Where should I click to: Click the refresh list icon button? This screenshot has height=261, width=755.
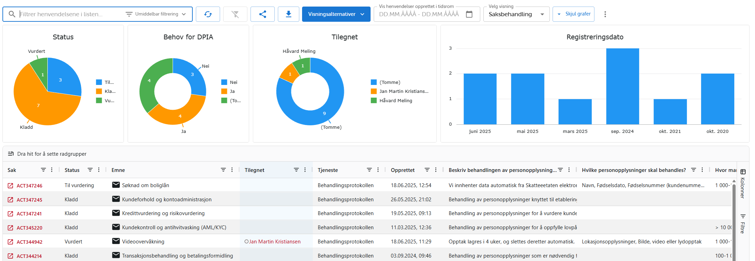point(208,14)
